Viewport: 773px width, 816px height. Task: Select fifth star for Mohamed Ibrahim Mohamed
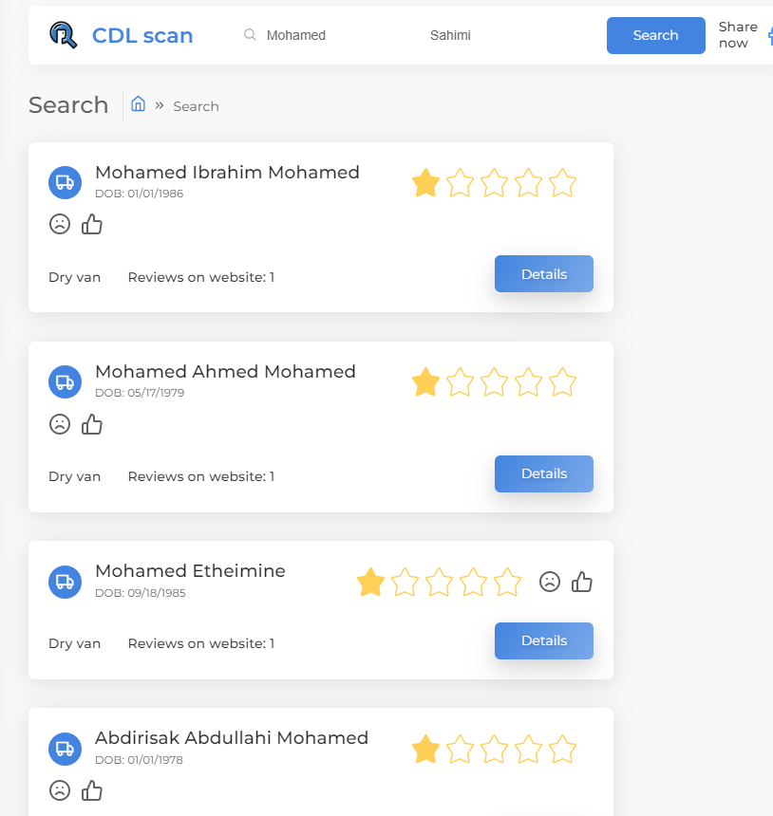coord(562,183)
